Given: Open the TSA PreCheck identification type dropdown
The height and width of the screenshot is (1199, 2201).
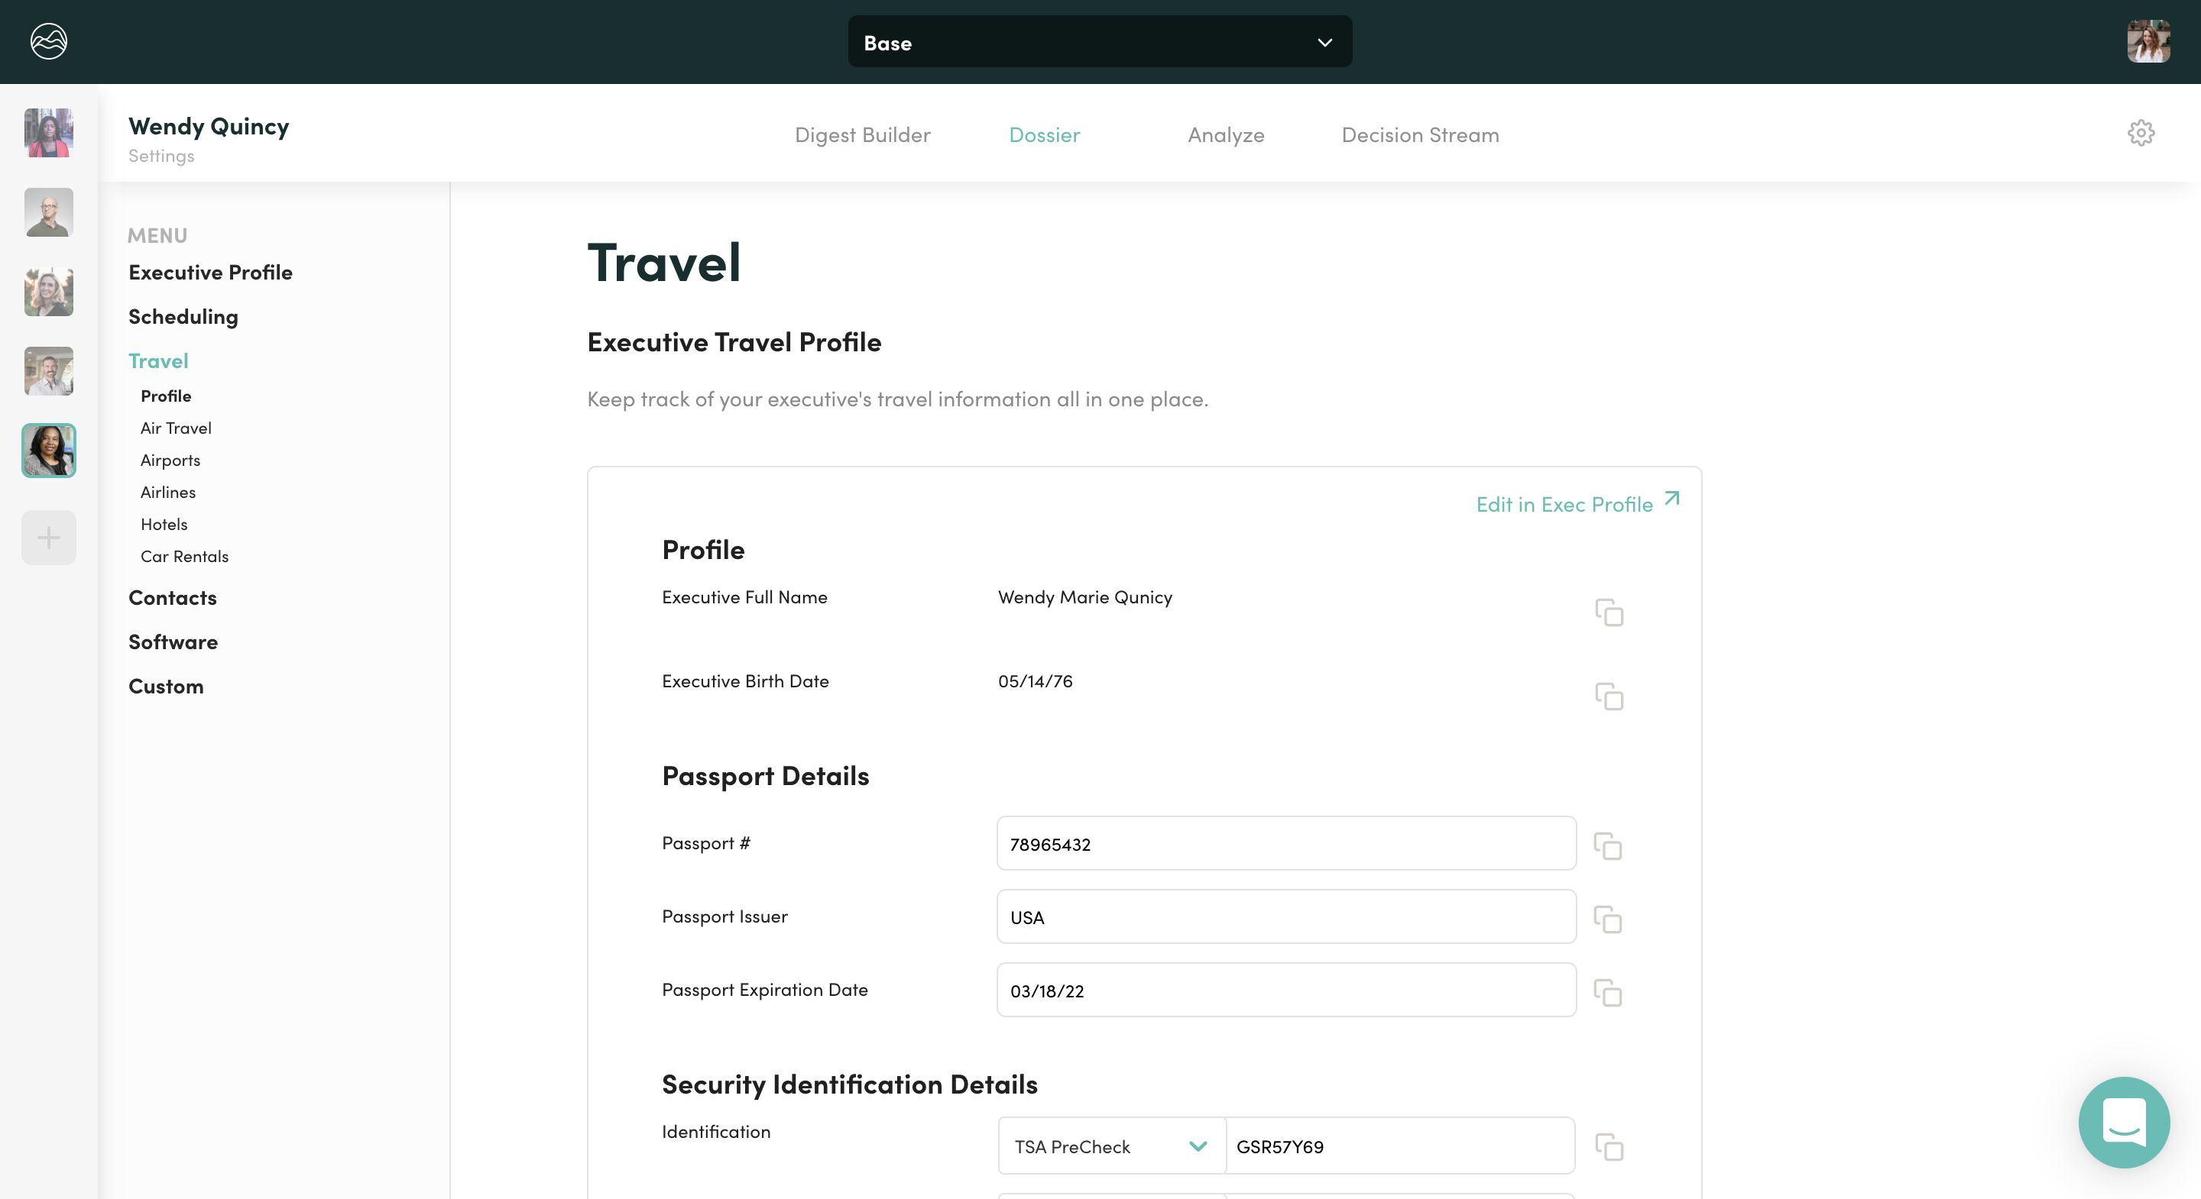Looking at the screenshot, I should point(1110,1146).
